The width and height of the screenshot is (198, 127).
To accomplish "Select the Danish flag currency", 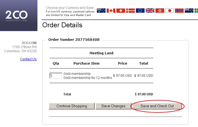I will click(130, 11).
